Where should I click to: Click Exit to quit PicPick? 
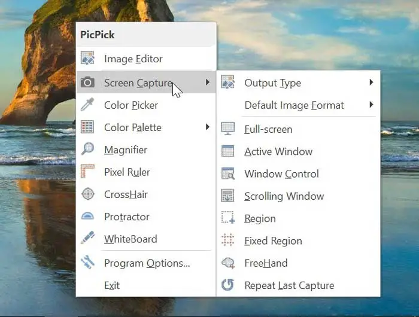point(112,285)
